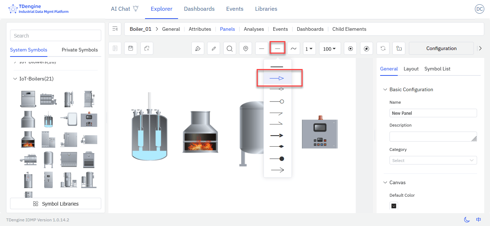Collapse the IoT-Boilers symbol group

[15, 79]
